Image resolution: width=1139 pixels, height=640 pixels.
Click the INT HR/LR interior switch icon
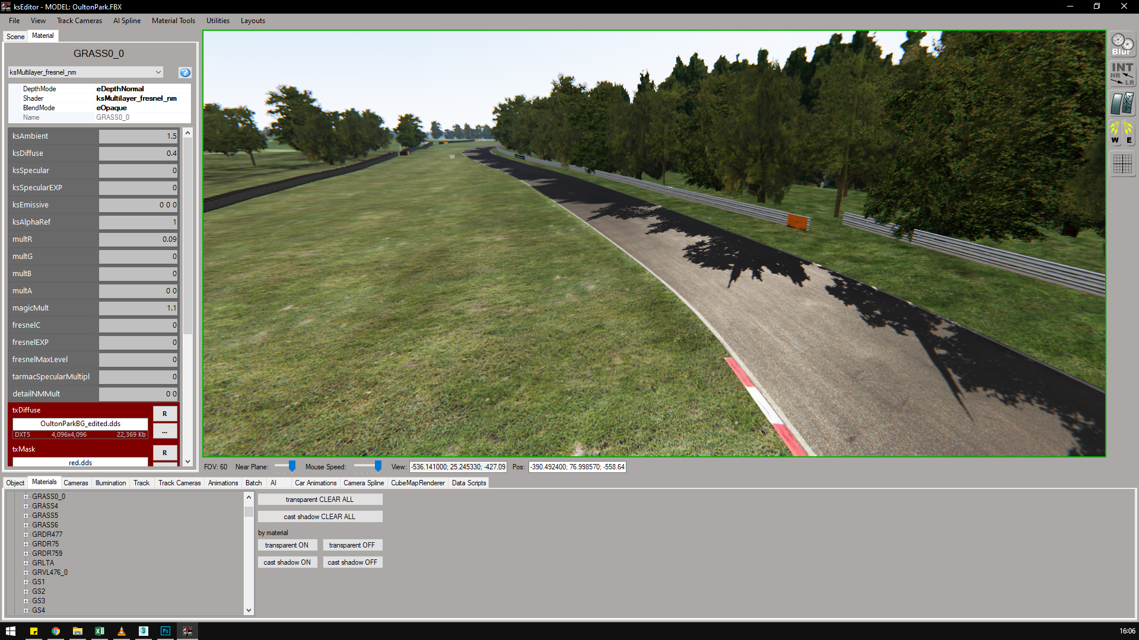[x=1122, y=74]
